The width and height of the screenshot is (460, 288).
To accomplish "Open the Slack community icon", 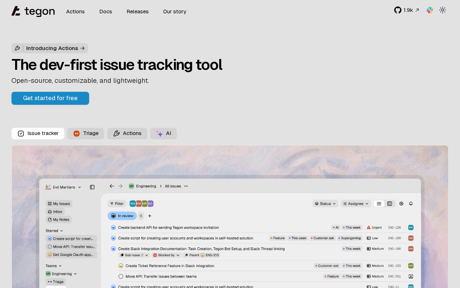I will (430, 10).
